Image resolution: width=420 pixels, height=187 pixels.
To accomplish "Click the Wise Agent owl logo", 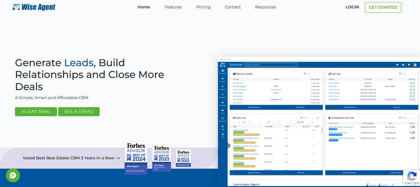I will (x=34, y=7).
